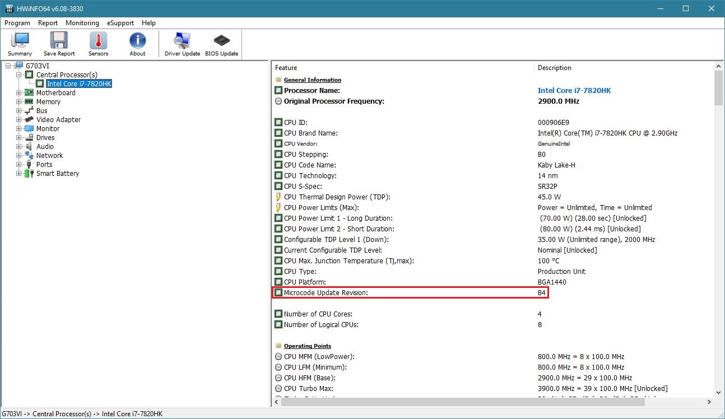Open the Help menu

148,23
